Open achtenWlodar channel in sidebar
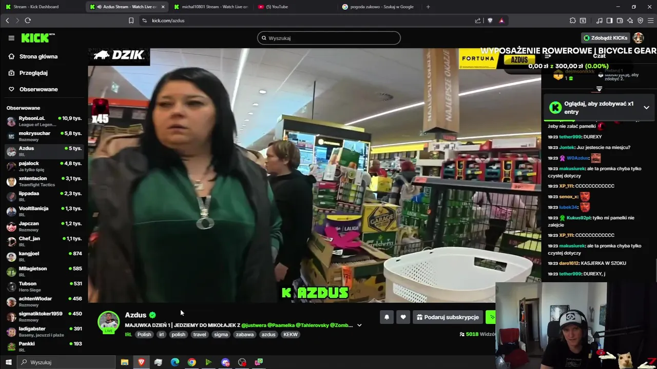Screen dimensions: 657x369 (x=44, y=301)
